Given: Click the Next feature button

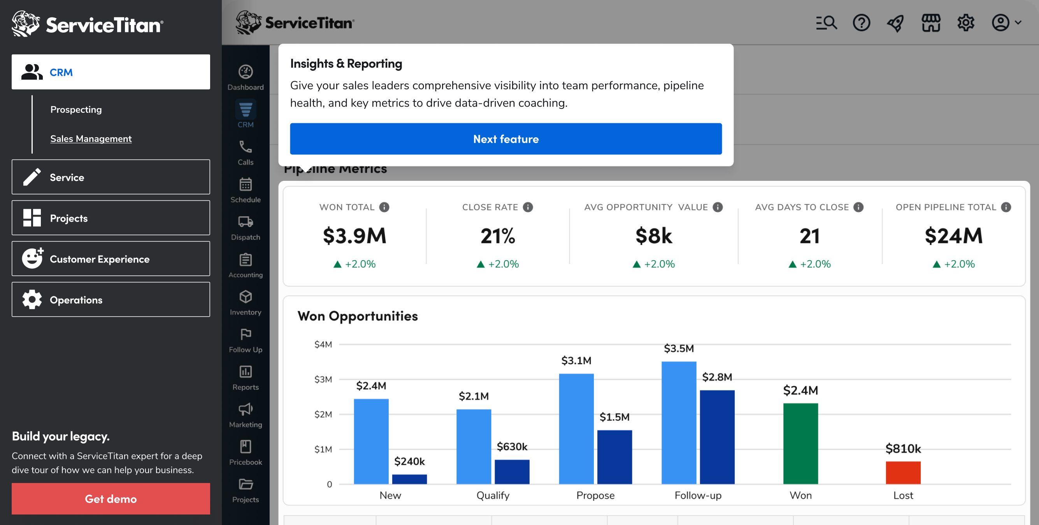Looking at the screenshot, I should click(x=505, y=139).
